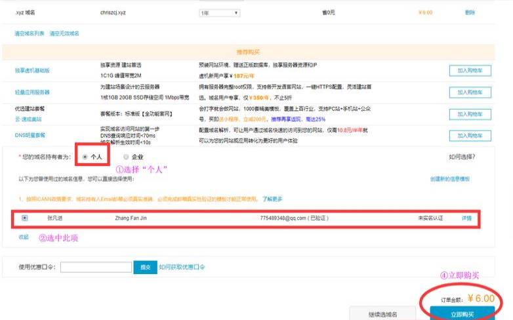
Task: Focus the 使用优惠口令 input field
Action: pyautogui.click(x=96, y=268)
